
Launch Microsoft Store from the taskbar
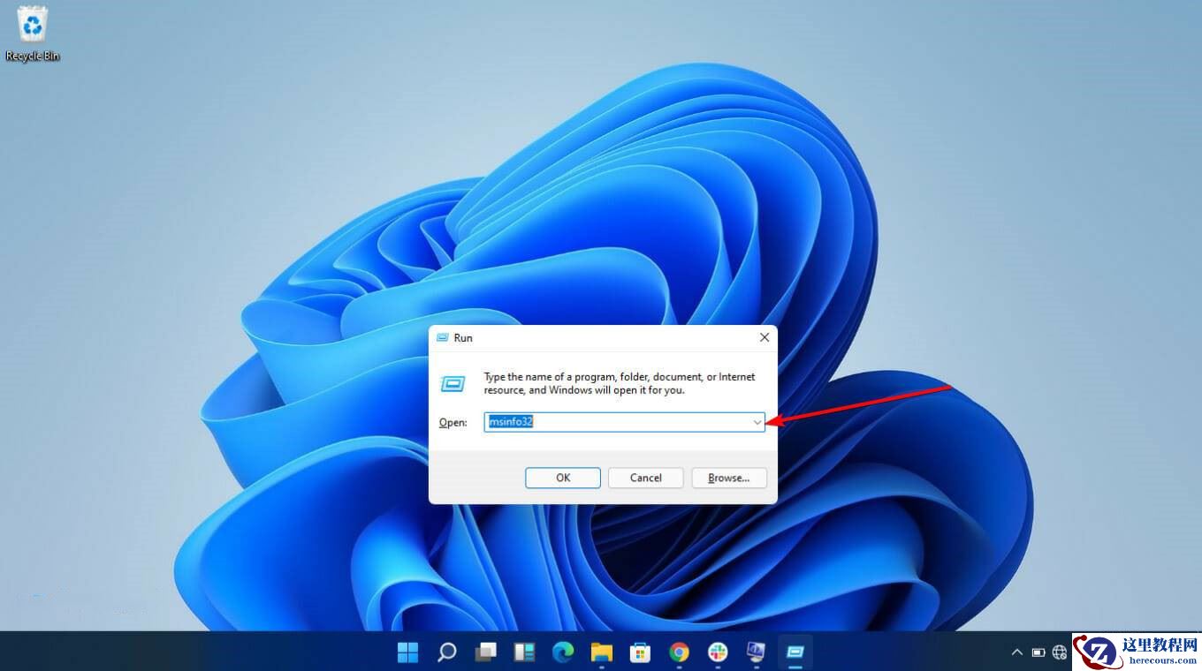click(x=640, y=652)
